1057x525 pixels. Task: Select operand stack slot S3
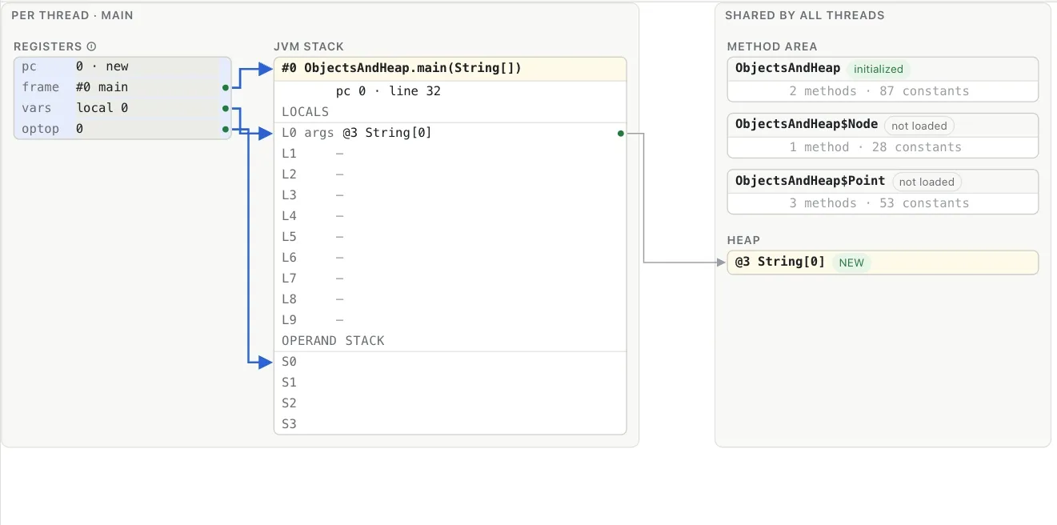450,424
